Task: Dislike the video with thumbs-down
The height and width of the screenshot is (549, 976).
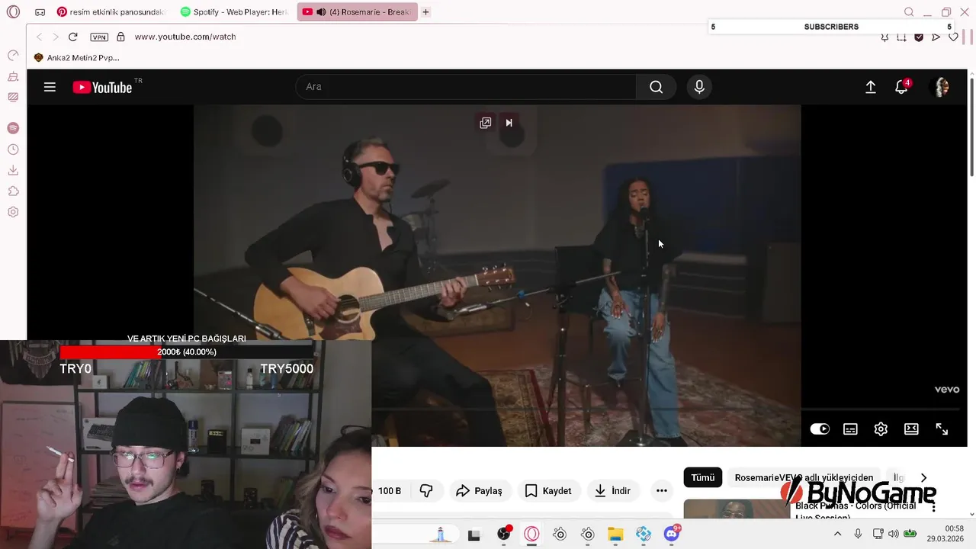Action: click(x=426, y=491)
